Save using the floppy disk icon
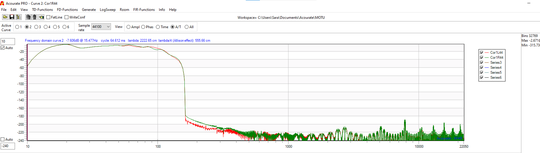Screen dimensions: 540x153 tap(12, 17)
